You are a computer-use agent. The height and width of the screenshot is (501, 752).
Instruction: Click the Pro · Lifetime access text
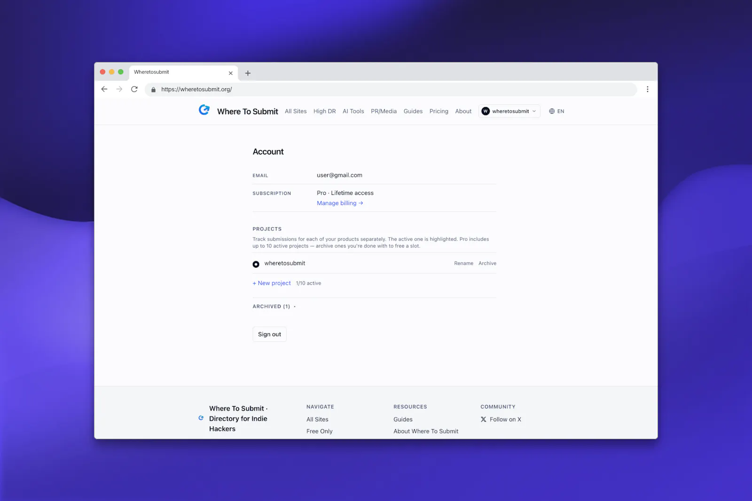(345, 193)
